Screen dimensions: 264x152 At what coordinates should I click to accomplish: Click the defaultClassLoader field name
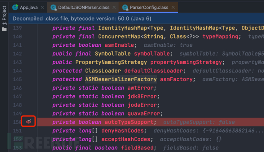(153, 71)
